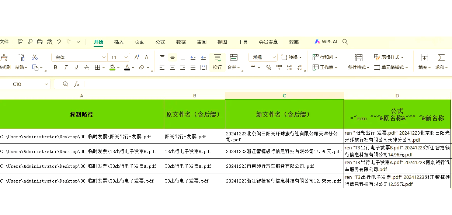This screenshot has width=452, height=215.
Task: Increase indent icon
Action: (x=203, y=57)
